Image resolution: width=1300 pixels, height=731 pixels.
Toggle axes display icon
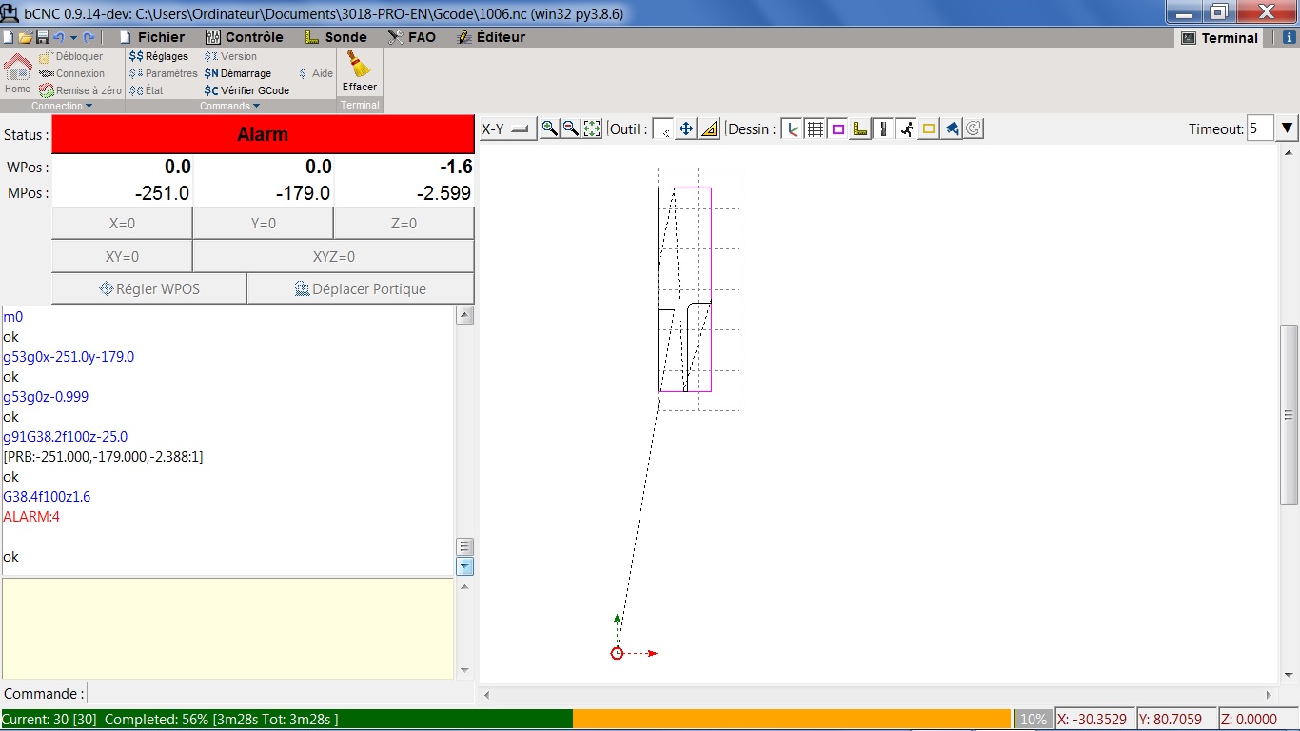793,129
